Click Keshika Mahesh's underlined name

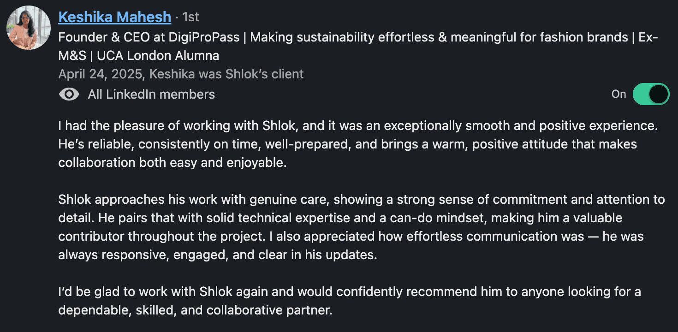pos(114,17)
